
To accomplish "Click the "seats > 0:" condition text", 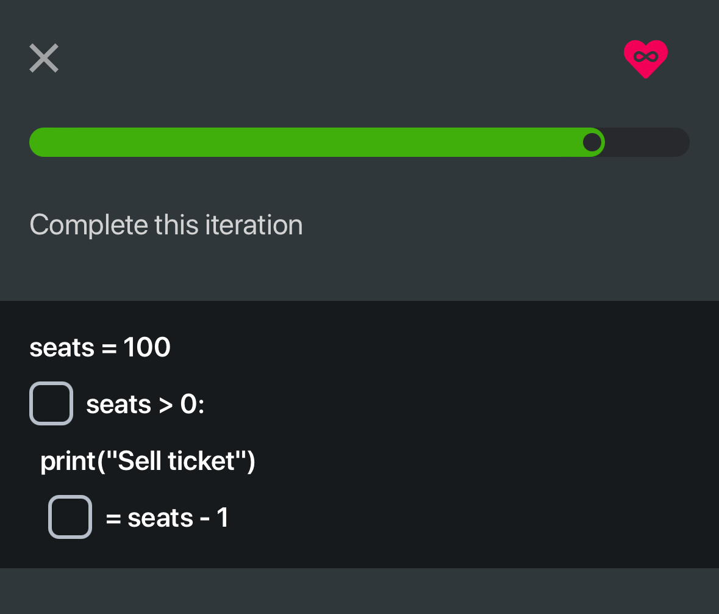I will [x=145, y=404].
